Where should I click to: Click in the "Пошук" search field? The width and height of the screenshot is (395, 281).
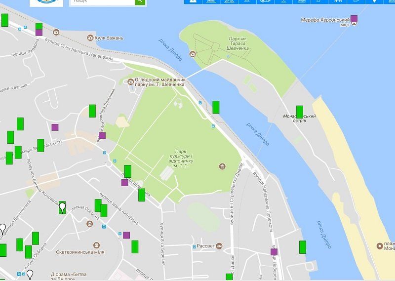102,1
